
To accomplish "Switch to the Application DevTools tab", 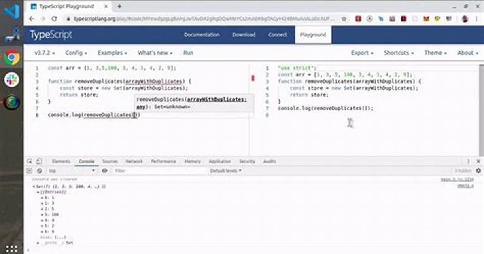I will [220, 161].
